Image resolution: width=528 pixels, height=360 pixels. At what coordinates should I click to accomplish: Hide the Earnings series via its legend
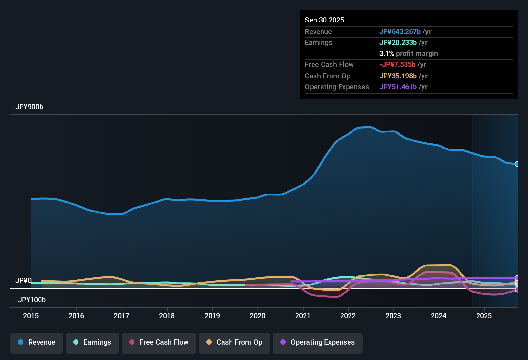point(92,342)
